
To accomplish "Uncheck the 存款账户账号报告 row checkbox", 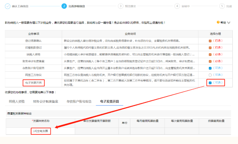I will coord(210,68).
